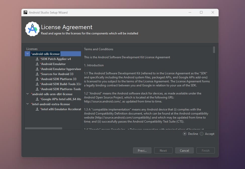Select the android-sdk-license tree node
This screenshot has width=245, height=169.
point(45,54)
